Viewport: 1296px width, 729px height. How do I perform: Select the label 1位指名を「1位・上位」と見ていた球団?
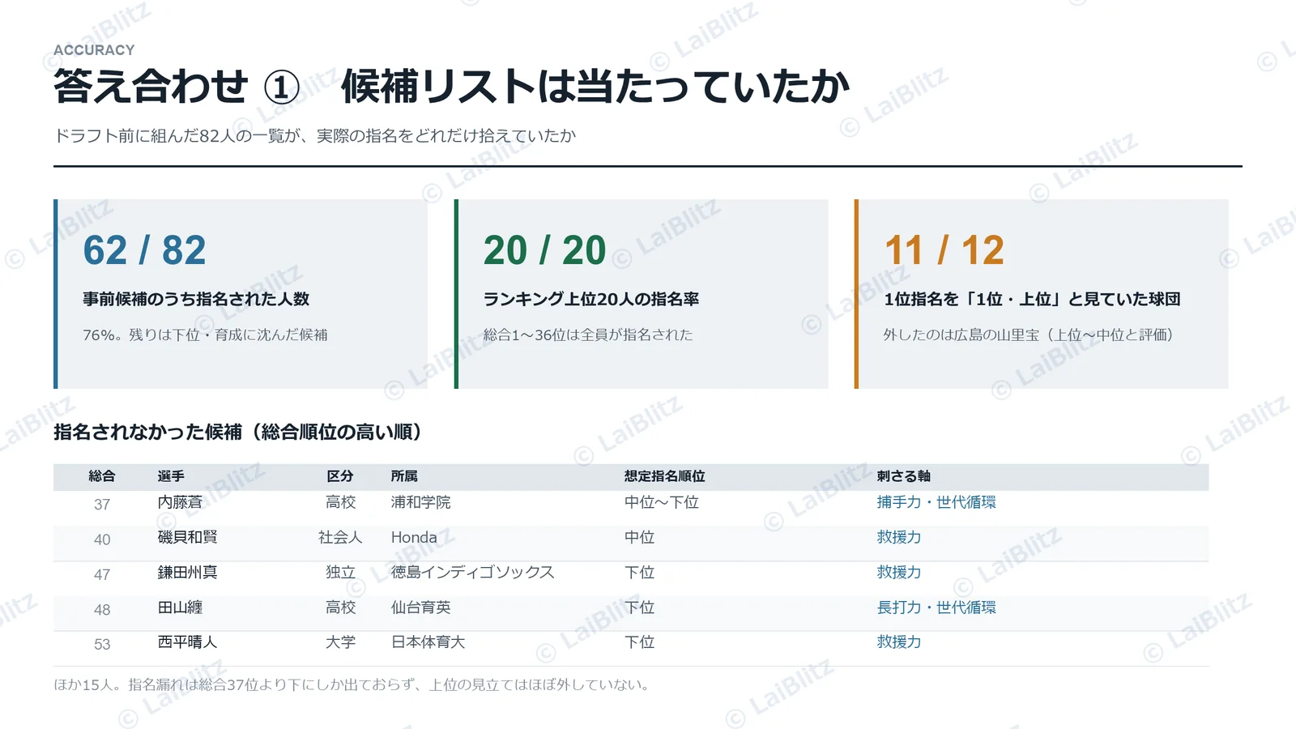click(x=1032, y=299)
